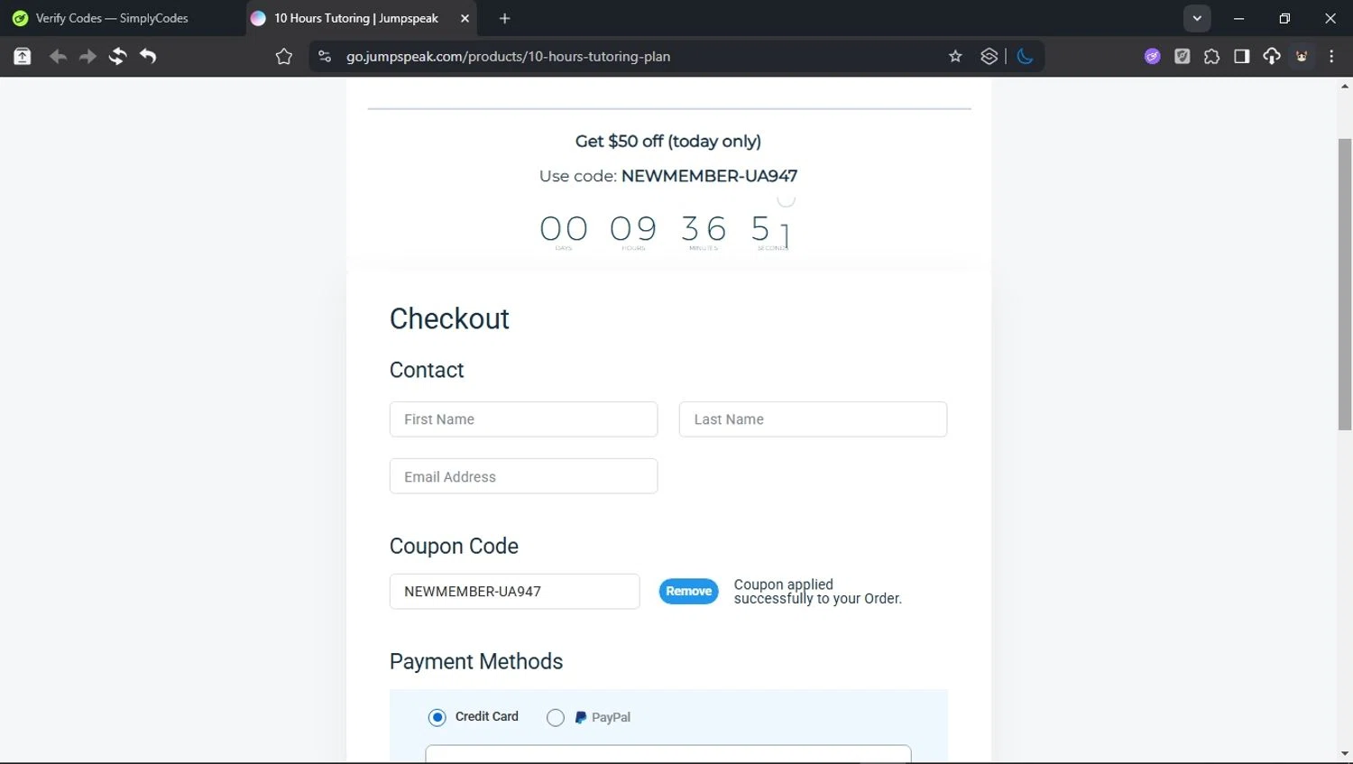Select the Credit Card payment option
This screenshot has width=1353, height=764.
(437, 717)
